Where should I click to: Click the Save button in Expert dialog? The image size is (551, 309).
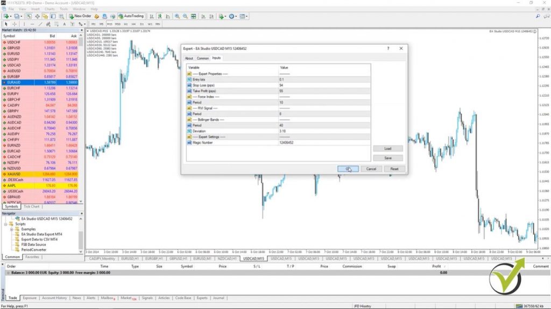click(x=388, y=158)
